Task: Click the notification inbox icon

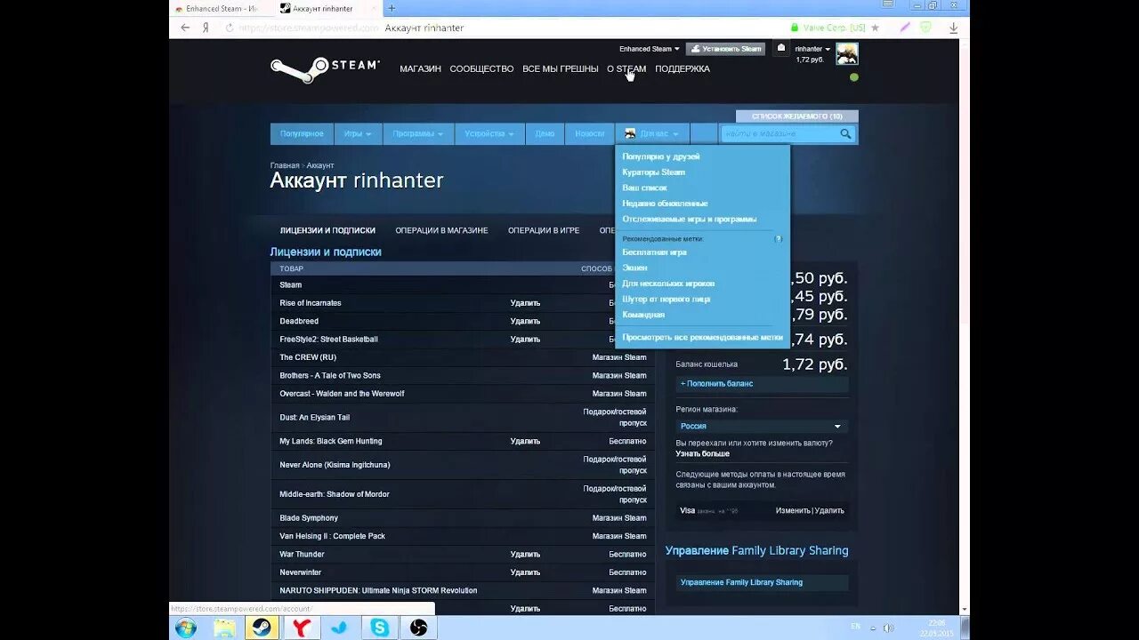Action: 780,48
